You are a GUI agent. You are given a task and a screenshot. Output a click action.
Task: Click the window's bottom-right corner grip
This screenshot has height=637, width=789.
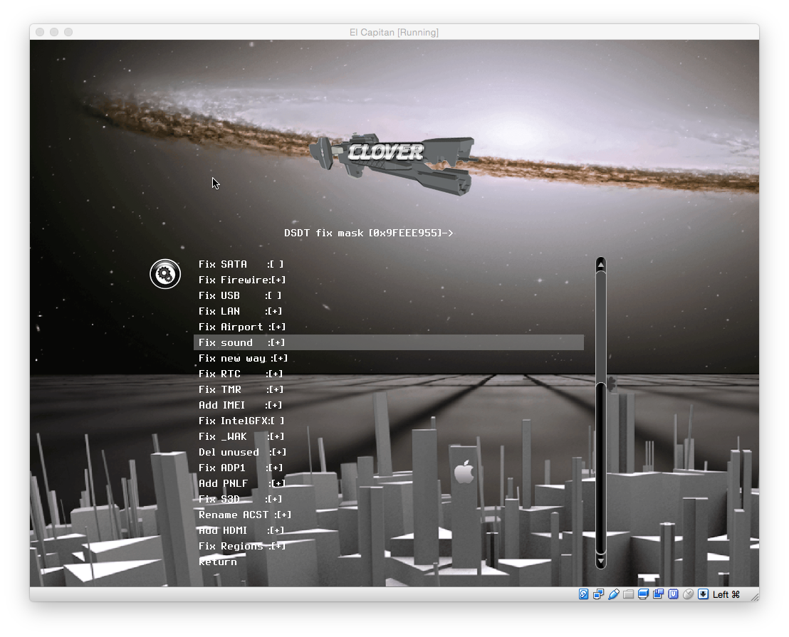tap(755, 596)
